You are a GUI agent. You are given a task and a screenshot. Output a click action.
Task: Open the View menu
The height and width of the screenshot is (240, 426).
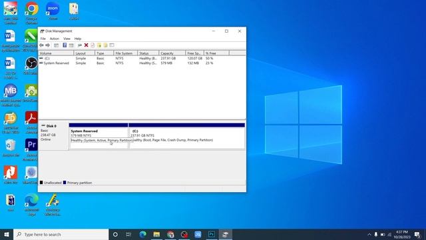[x=67, y=39]
